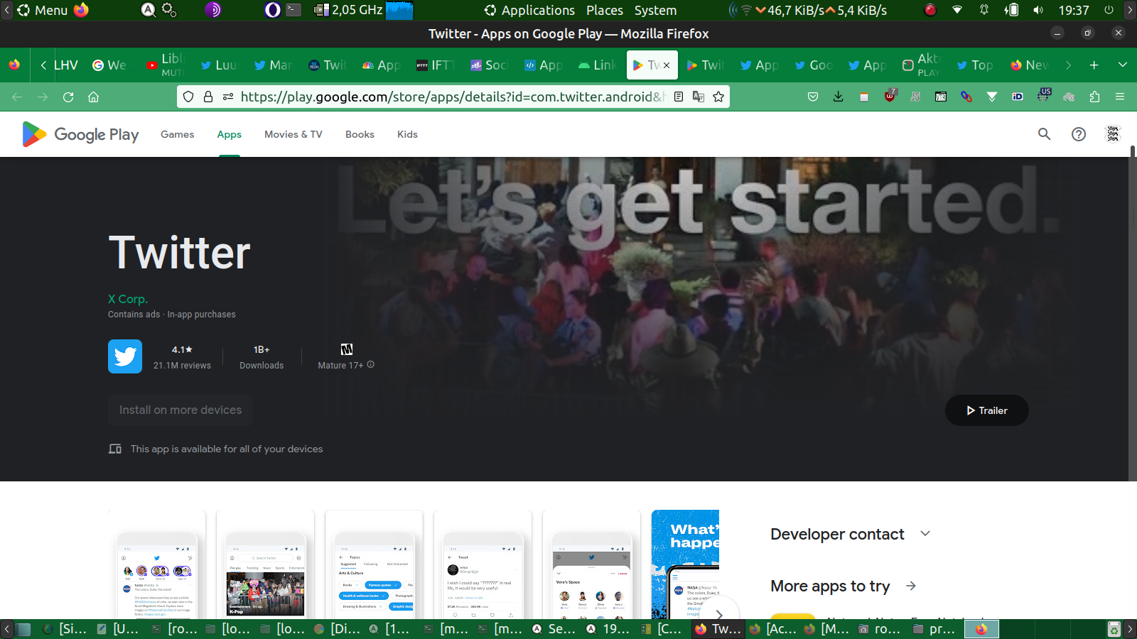Translate this page icon in address bar

[699, 97]
